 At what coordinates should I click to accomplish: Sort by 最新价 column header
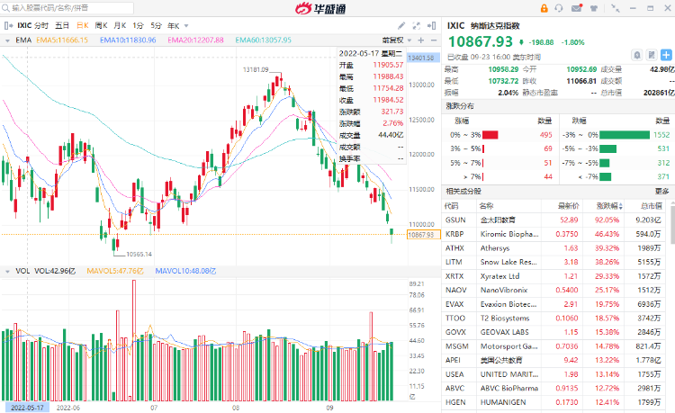568,206
